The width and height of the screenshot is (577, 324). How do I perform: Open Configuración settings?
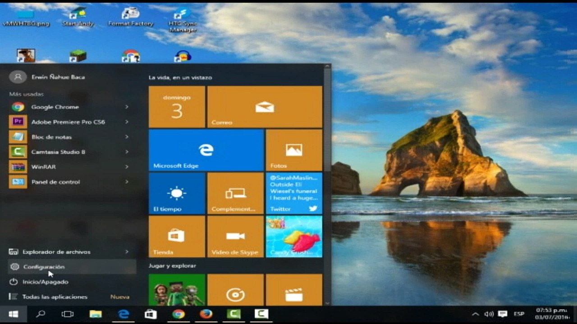click(x=72, y=267)
